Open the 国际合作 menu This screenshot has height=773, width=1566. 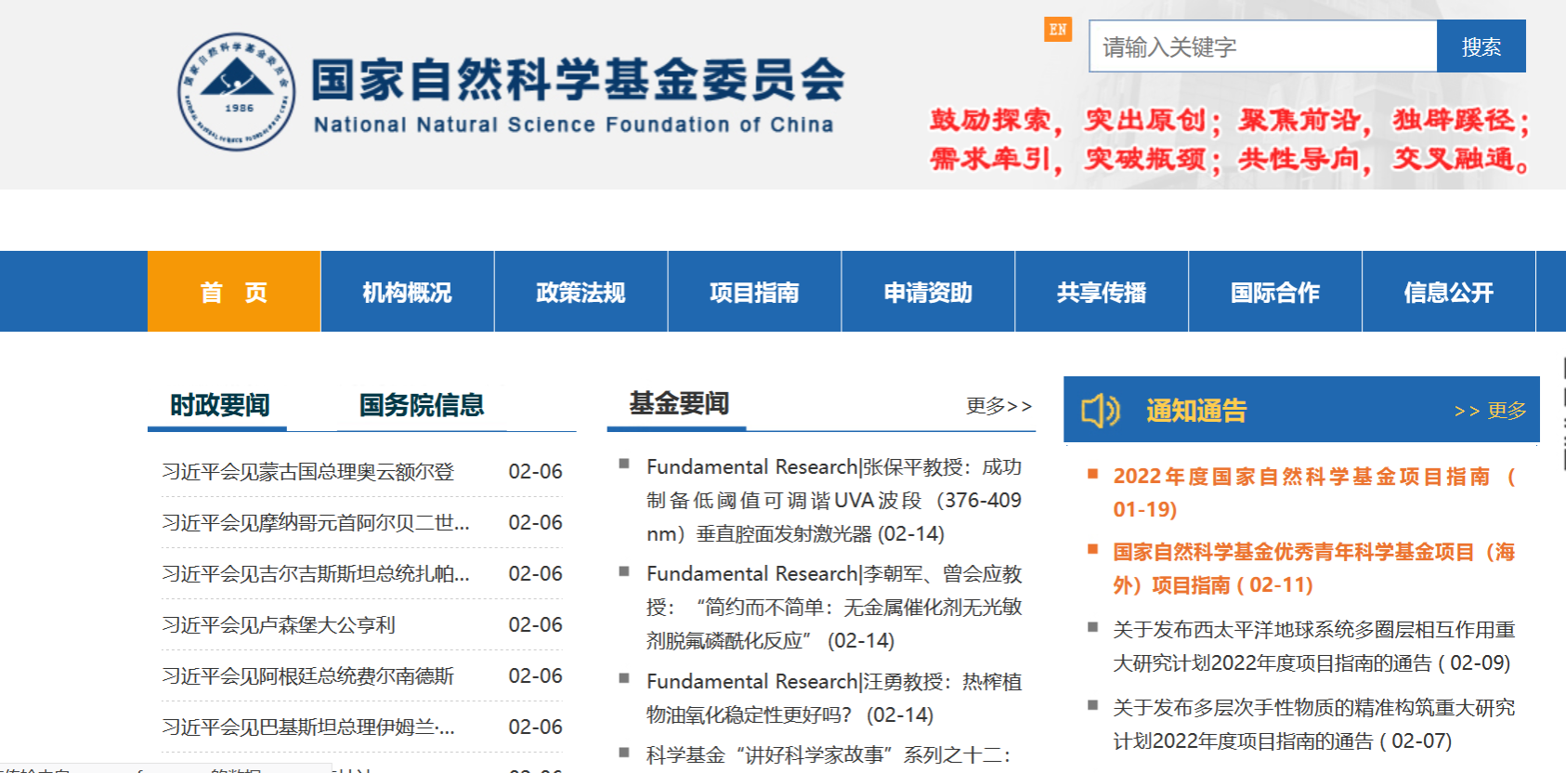coord(1275,292)
